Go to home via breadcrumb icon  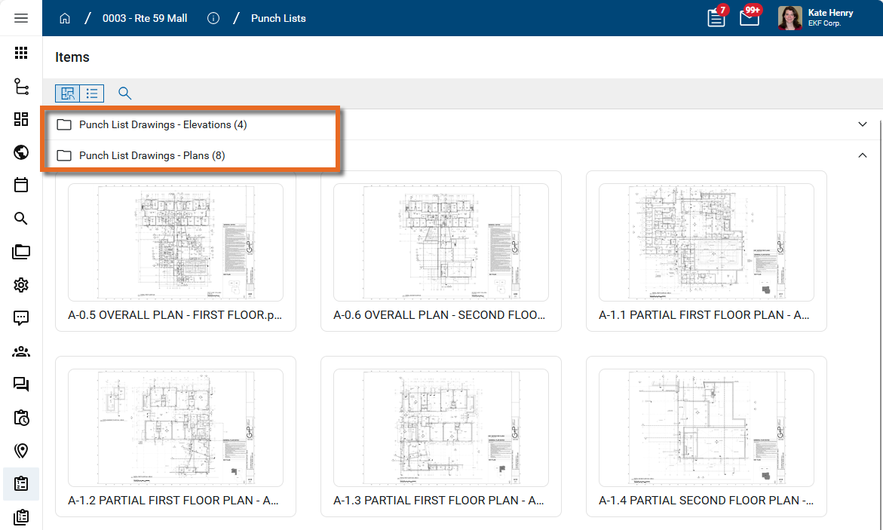65,18
